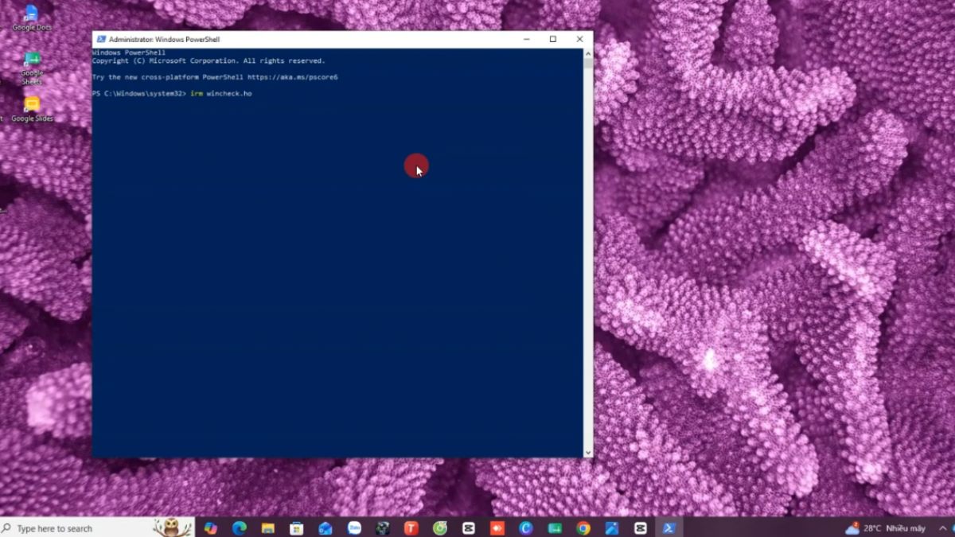The height and width of the screenshot is (537, 955).
Task: Click the 'https://aka.ms/pscore6' URL text
Action: pos(293,77)
